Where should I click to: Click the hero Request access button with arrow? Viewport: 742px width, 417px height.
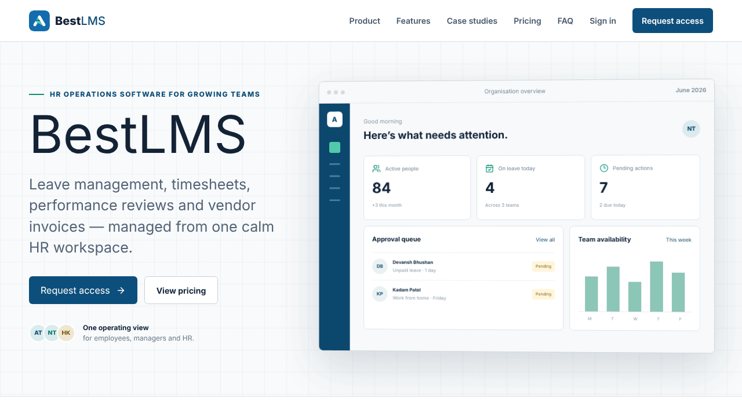[x=83, y=290]
